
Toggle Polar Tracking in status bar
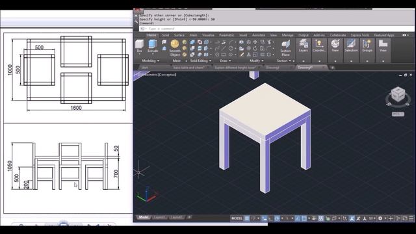277,218
